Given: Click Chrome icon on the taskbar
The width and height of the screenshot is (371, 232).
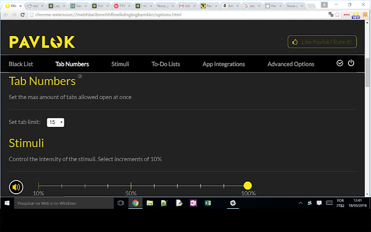Looking at the screenshot, I should pyautogui.click(x=135, y=203).
